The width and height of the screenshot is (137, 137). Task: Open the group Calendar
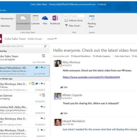point(35,20)
